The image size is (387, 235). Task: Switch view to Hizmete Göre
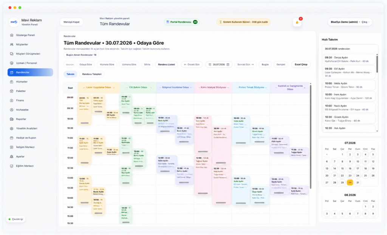pos(107,65)
